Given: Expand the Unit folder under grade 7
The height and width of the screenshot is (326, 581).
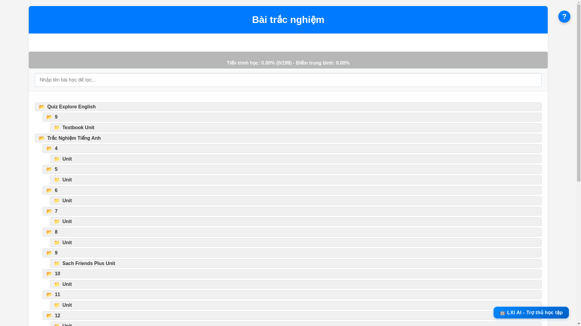Looking at the screenshot, I should (296, 222).
